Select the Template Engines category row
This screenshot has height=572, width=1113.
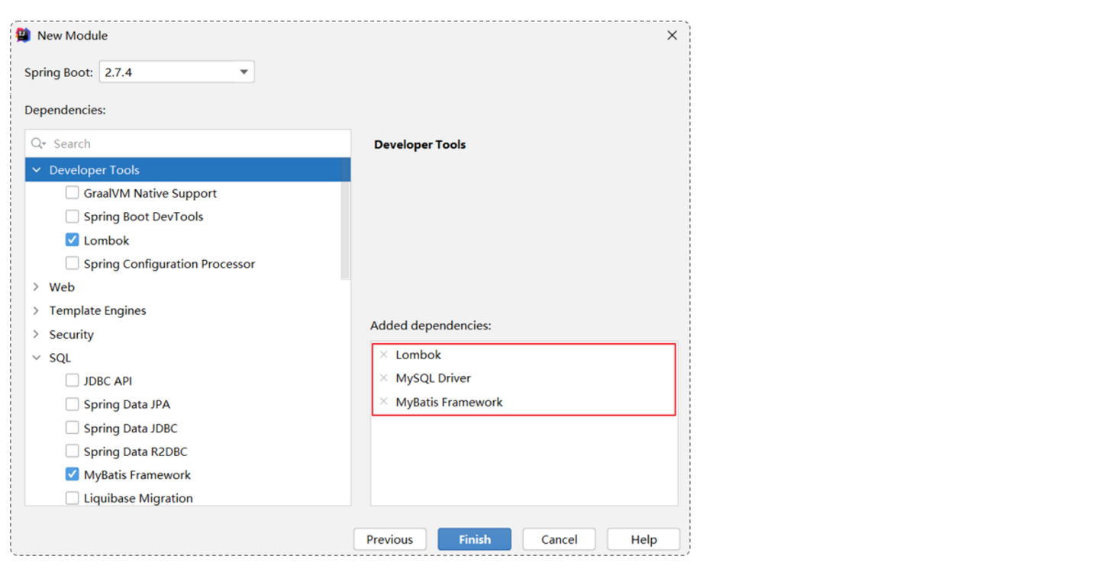(183, 310)
